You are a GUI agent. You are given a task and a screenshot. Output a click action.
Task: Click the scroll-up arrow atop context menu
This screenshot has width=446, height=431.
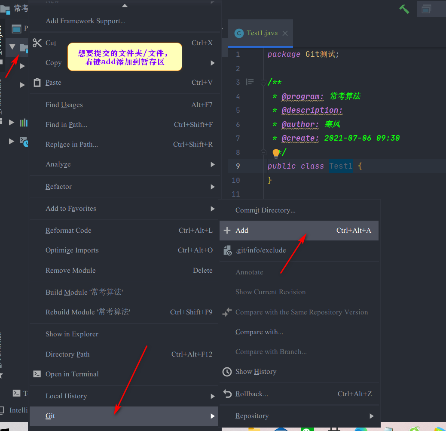(x=125, y=6)
